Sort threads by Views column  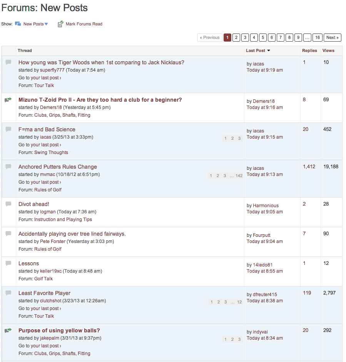point(328,51)
